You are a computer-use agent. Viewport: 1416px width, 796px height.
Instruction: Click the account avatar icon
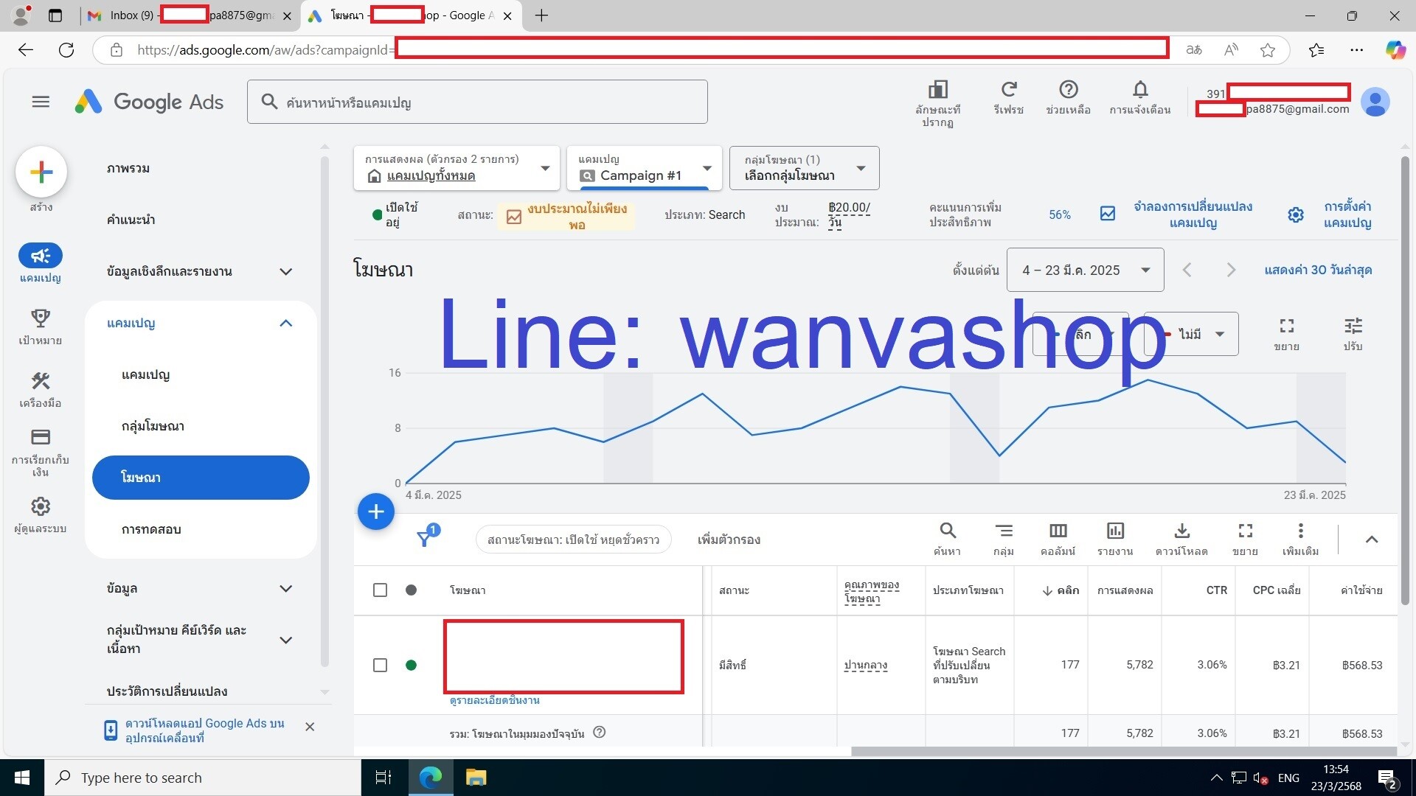point(1375,102)
